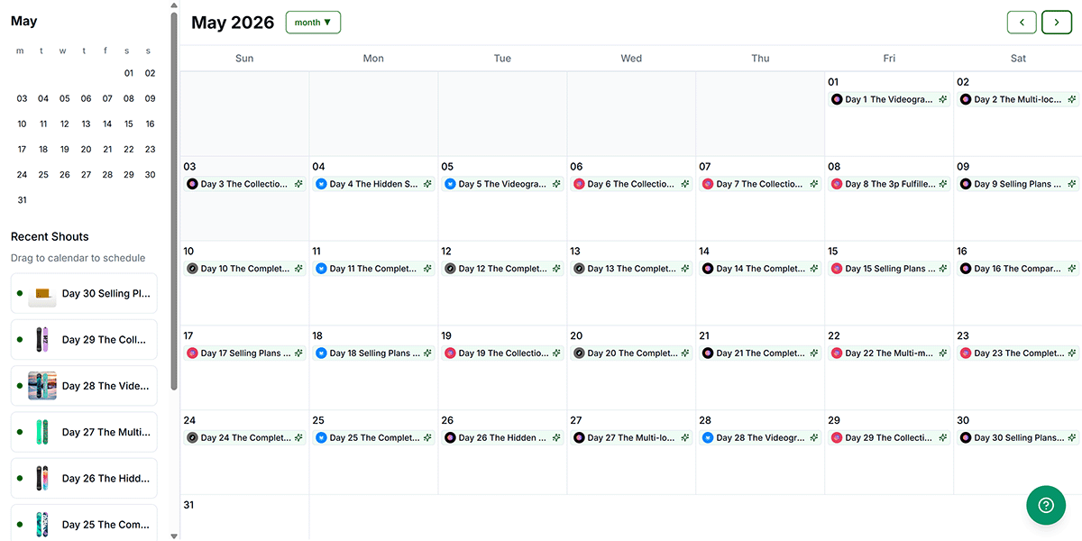
Task: Click the grey platform icon on Day 24 event
Action: click(x=192, y=438)
